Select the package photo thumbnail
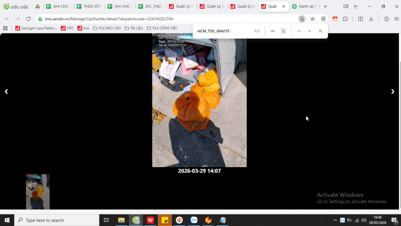 (x=38, y=192)
